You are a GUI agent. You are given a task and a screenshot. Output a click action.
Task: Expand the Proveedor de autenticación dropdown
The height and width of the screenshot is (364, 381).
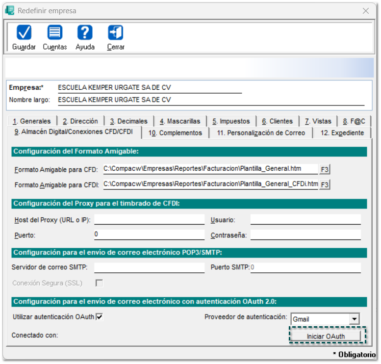(355, 319)
